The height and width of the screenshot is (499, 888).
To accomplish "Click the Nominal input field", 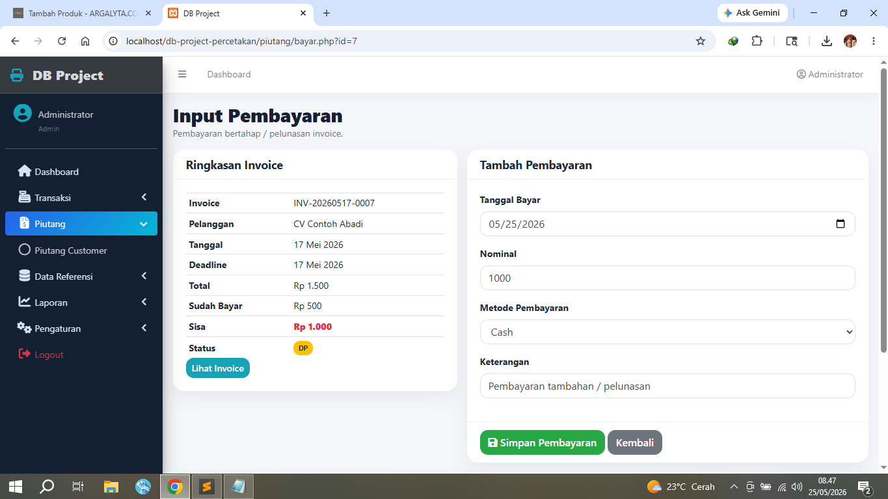I will pyautogui.click(x=667, y=278).
